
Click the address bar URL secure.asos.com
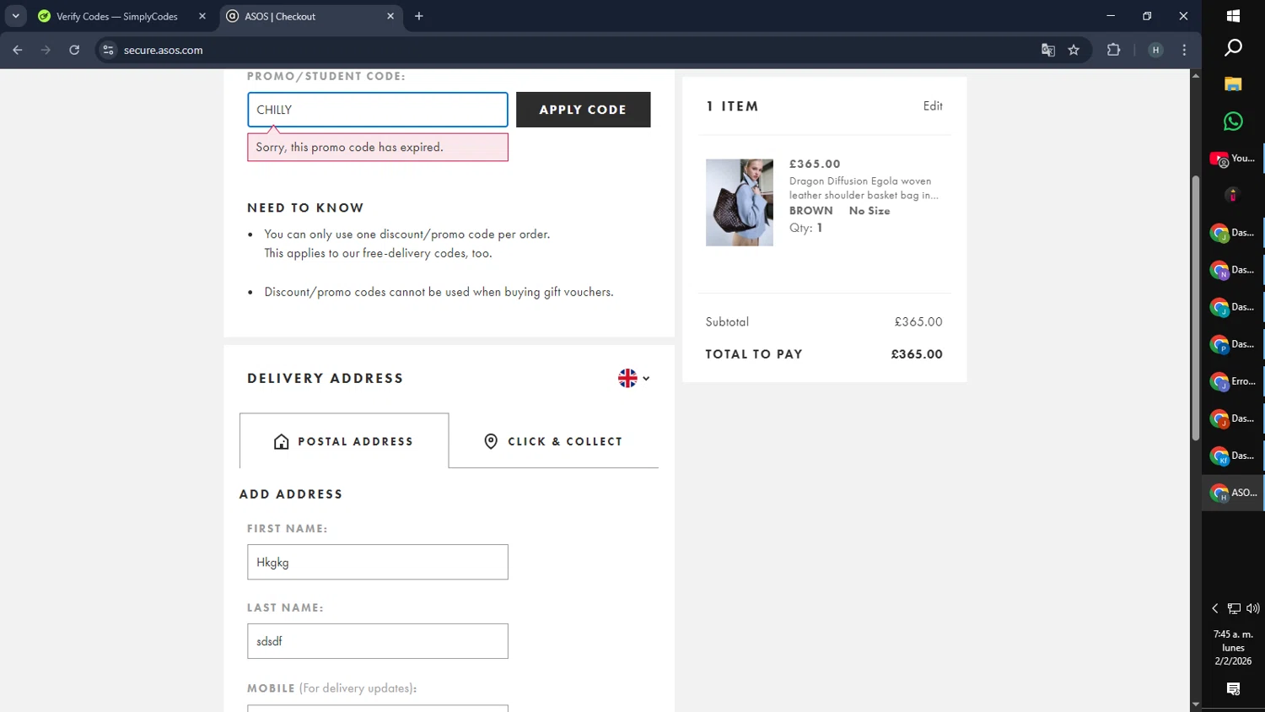click(164, 50)
